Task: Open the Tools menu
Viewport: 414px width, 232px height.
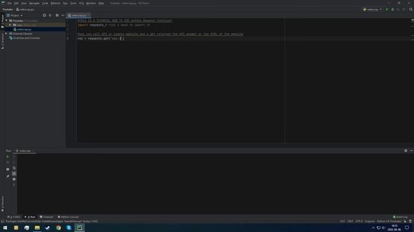Action: coord(73,3)
